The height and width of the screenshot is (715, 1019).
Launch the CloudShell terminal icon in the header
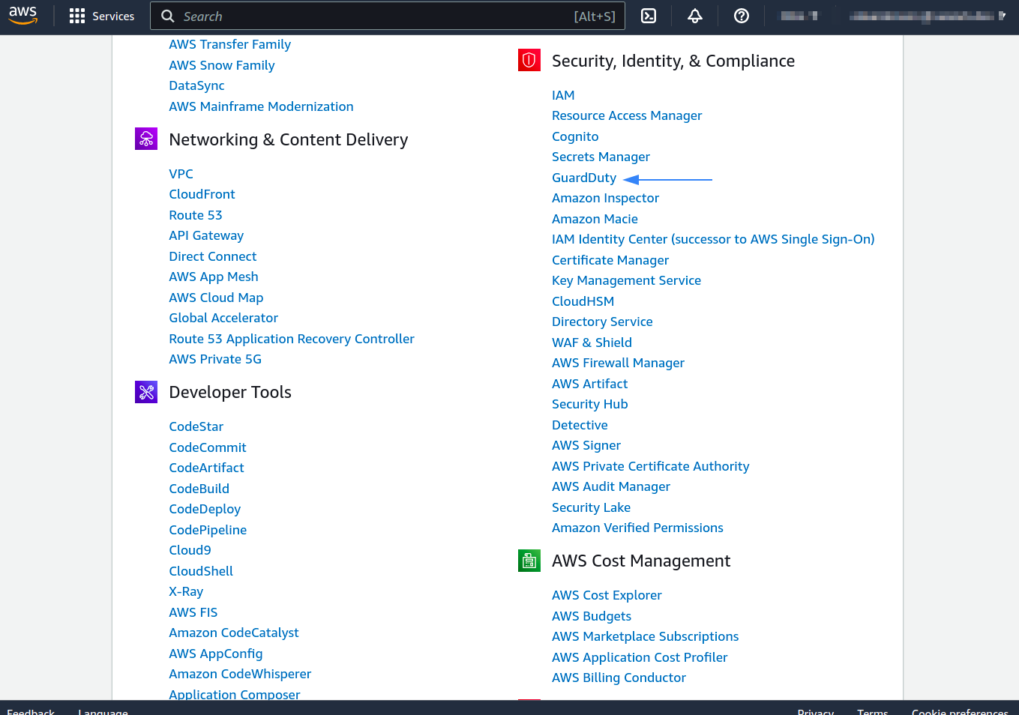(649, 16)
